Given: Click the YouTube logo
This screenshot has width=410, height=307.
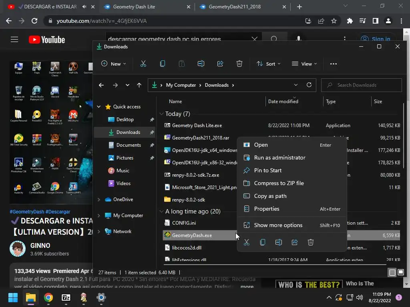Looking at the screenshot, I should click(x=47, y=40).
